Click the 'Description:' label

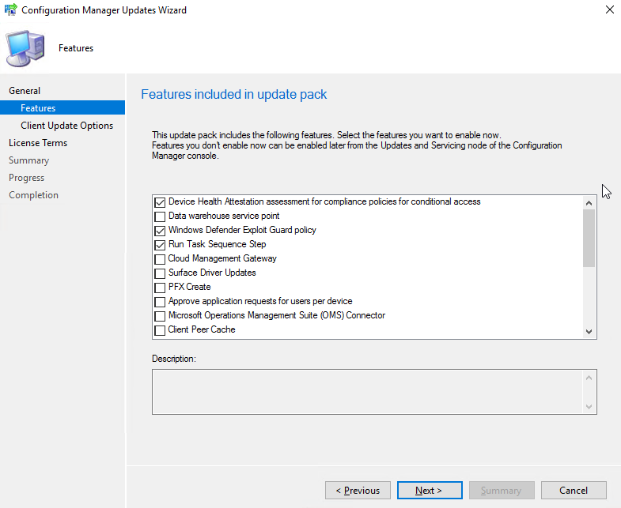click(x=174, y=359)
